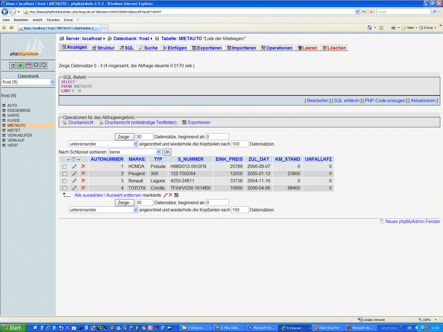Click the Bearbeiten SQL link
The width and height of the screenshot is (443, 332).
tap(318, 100)
